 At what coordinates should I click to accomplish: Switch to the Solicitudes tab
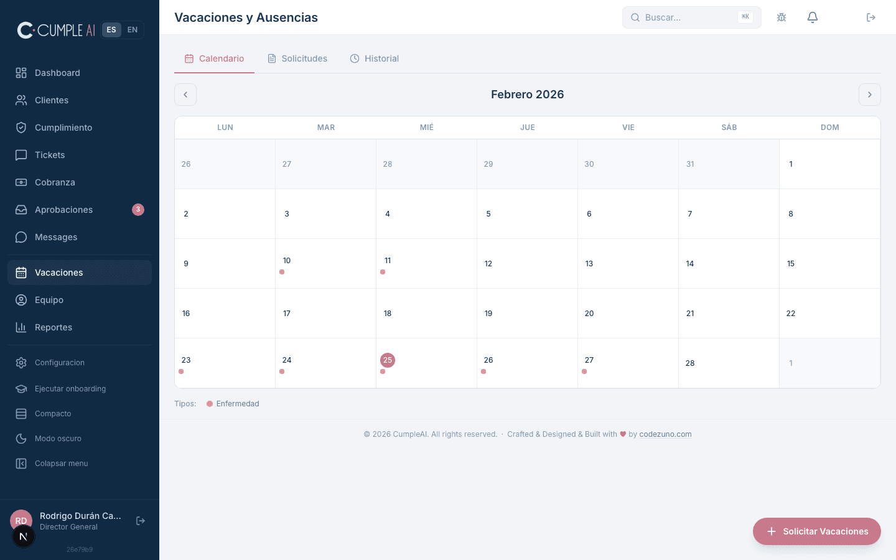coord(304,58)
